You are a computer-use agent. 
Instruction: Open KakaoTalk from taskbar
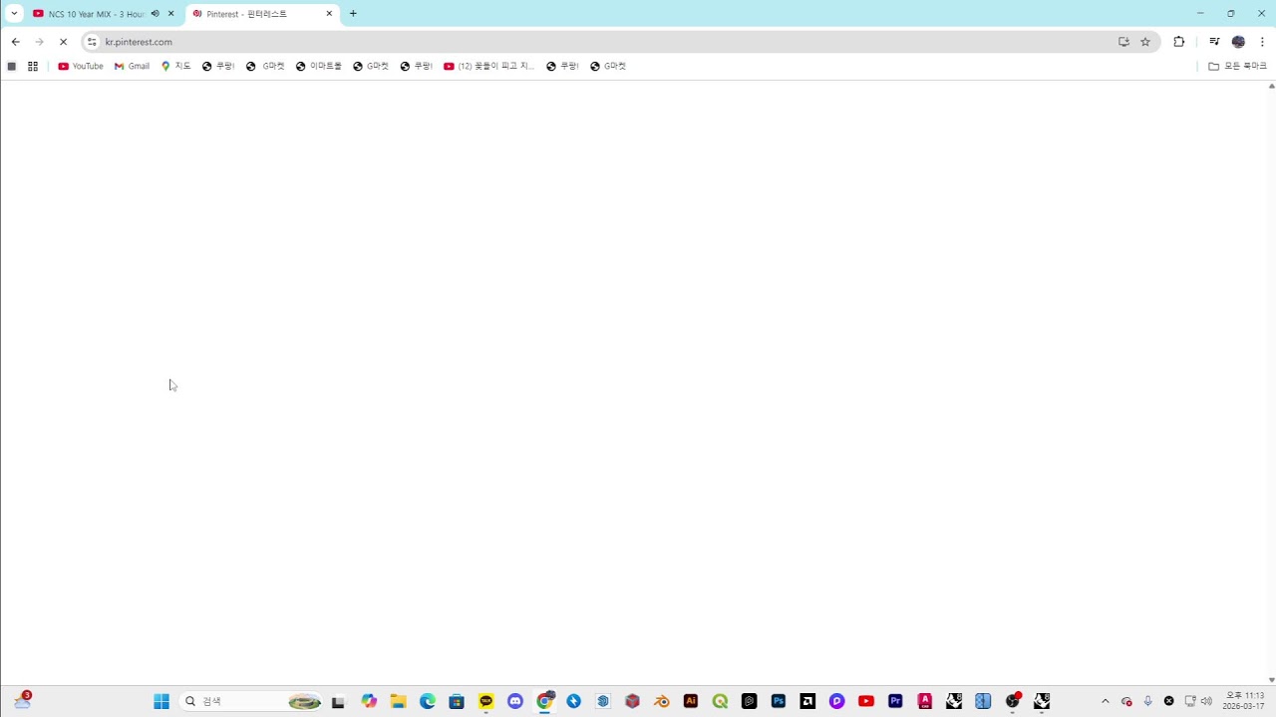[486, 701]
